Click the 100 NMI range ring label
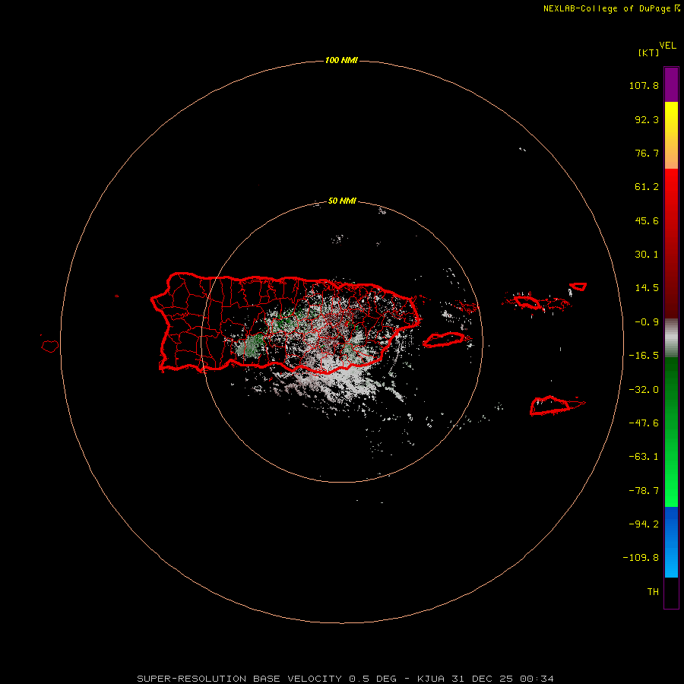The image size is (684, 684). pos(341,60)
